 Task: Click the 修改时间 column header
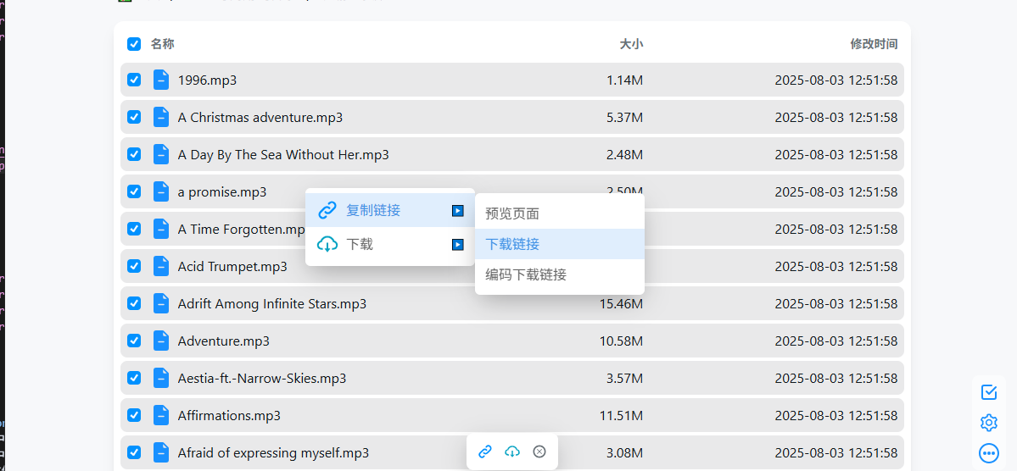(x=874, y=44)
